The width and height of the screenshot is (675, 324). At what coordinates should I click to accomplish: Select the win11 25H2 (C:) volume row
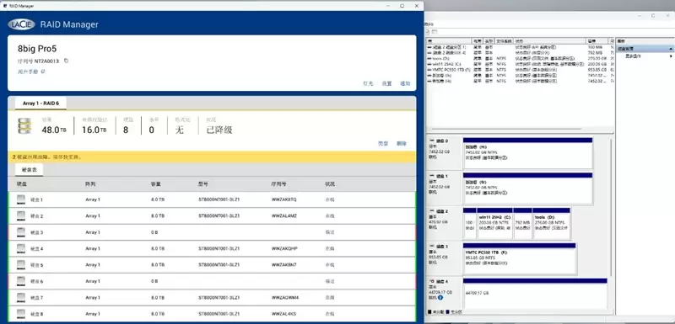click(520, 63)
